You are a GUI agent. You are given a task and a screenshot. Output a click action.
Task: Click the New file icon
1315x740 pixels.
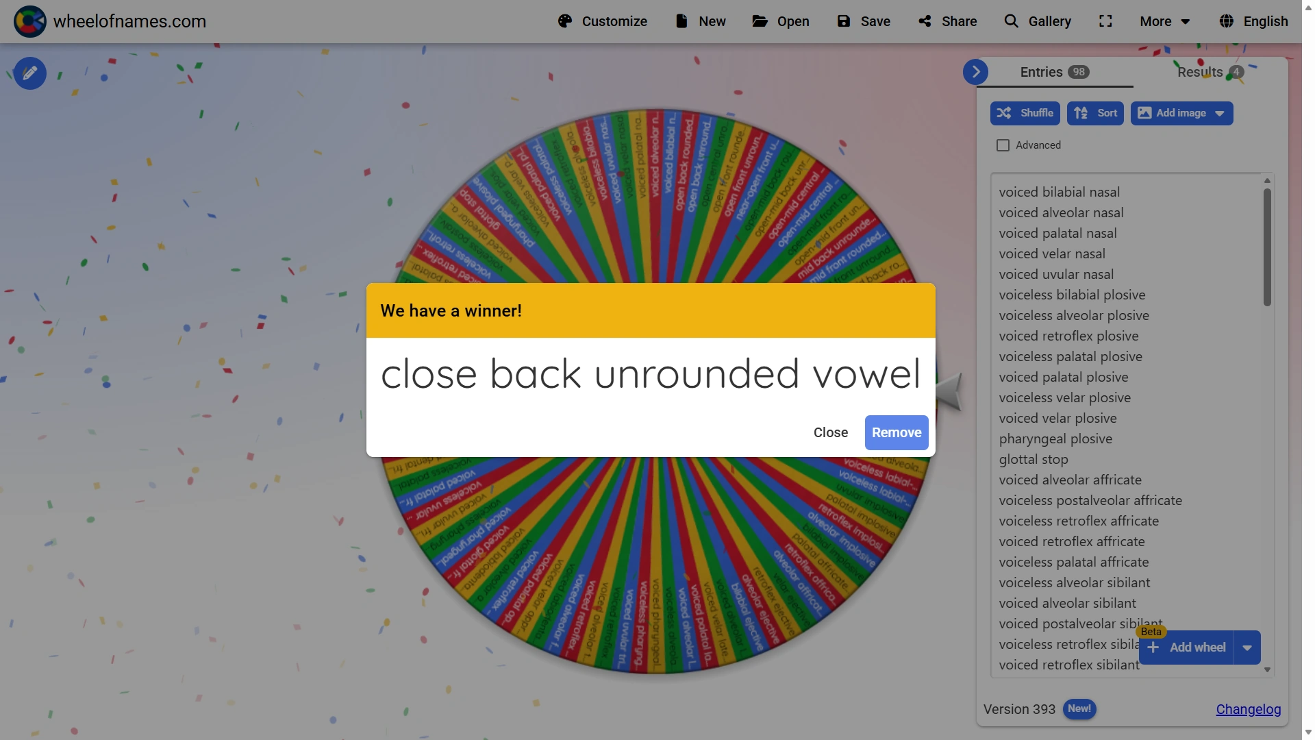coord(681,21)
